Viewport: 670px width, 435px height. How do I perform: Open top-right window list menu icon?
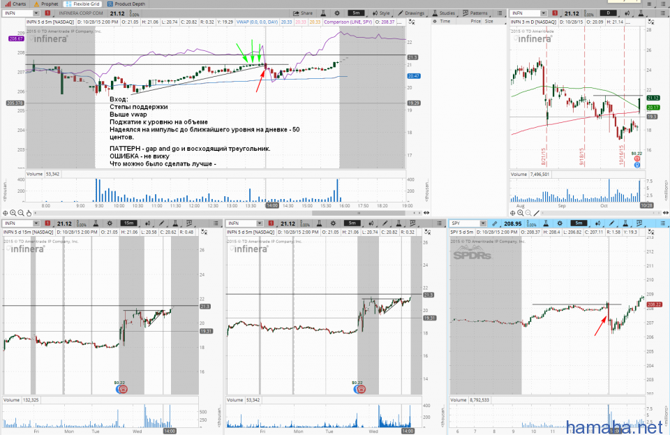663,4
